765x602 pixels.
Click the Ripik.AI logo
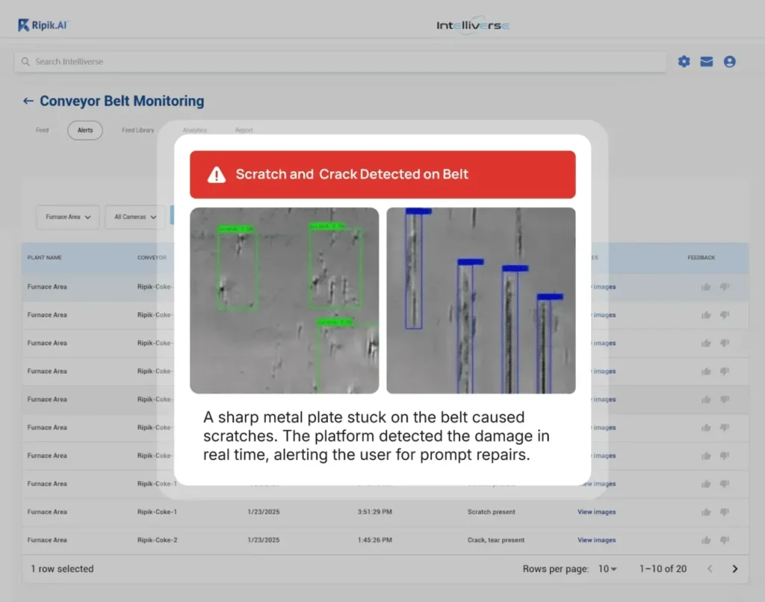click(x=42, y=23)
